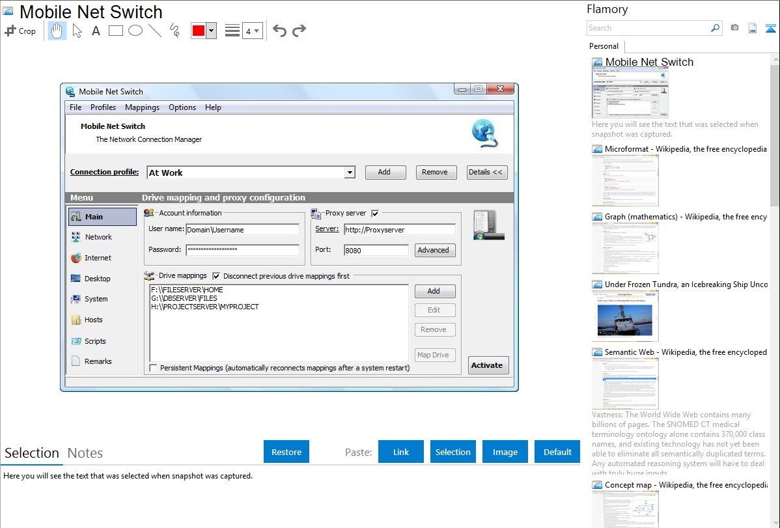Image resolution: width=780 pixels, height=528 pixels.
Task: Redo the last annotation
Action: point(299,31)
